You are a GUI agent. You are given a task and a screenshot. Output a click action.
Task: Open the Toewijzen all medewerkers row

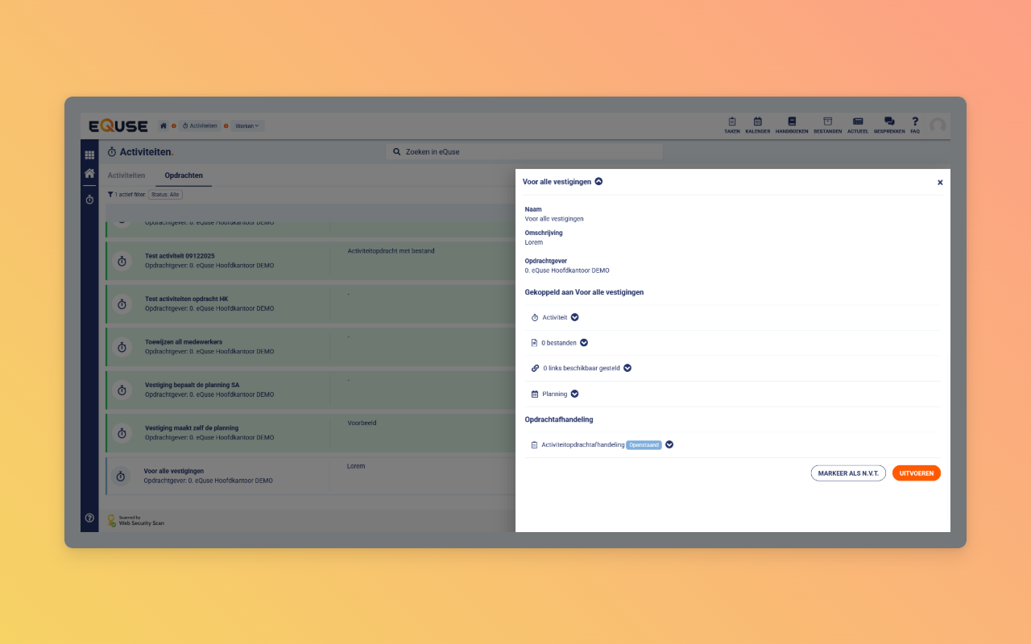[x=310, y=347]
